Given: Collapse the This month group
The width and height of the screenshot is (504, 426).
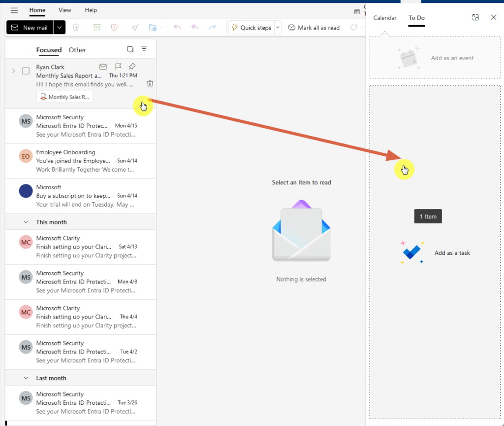Looking at the screenshot, I should coord(26,222).
